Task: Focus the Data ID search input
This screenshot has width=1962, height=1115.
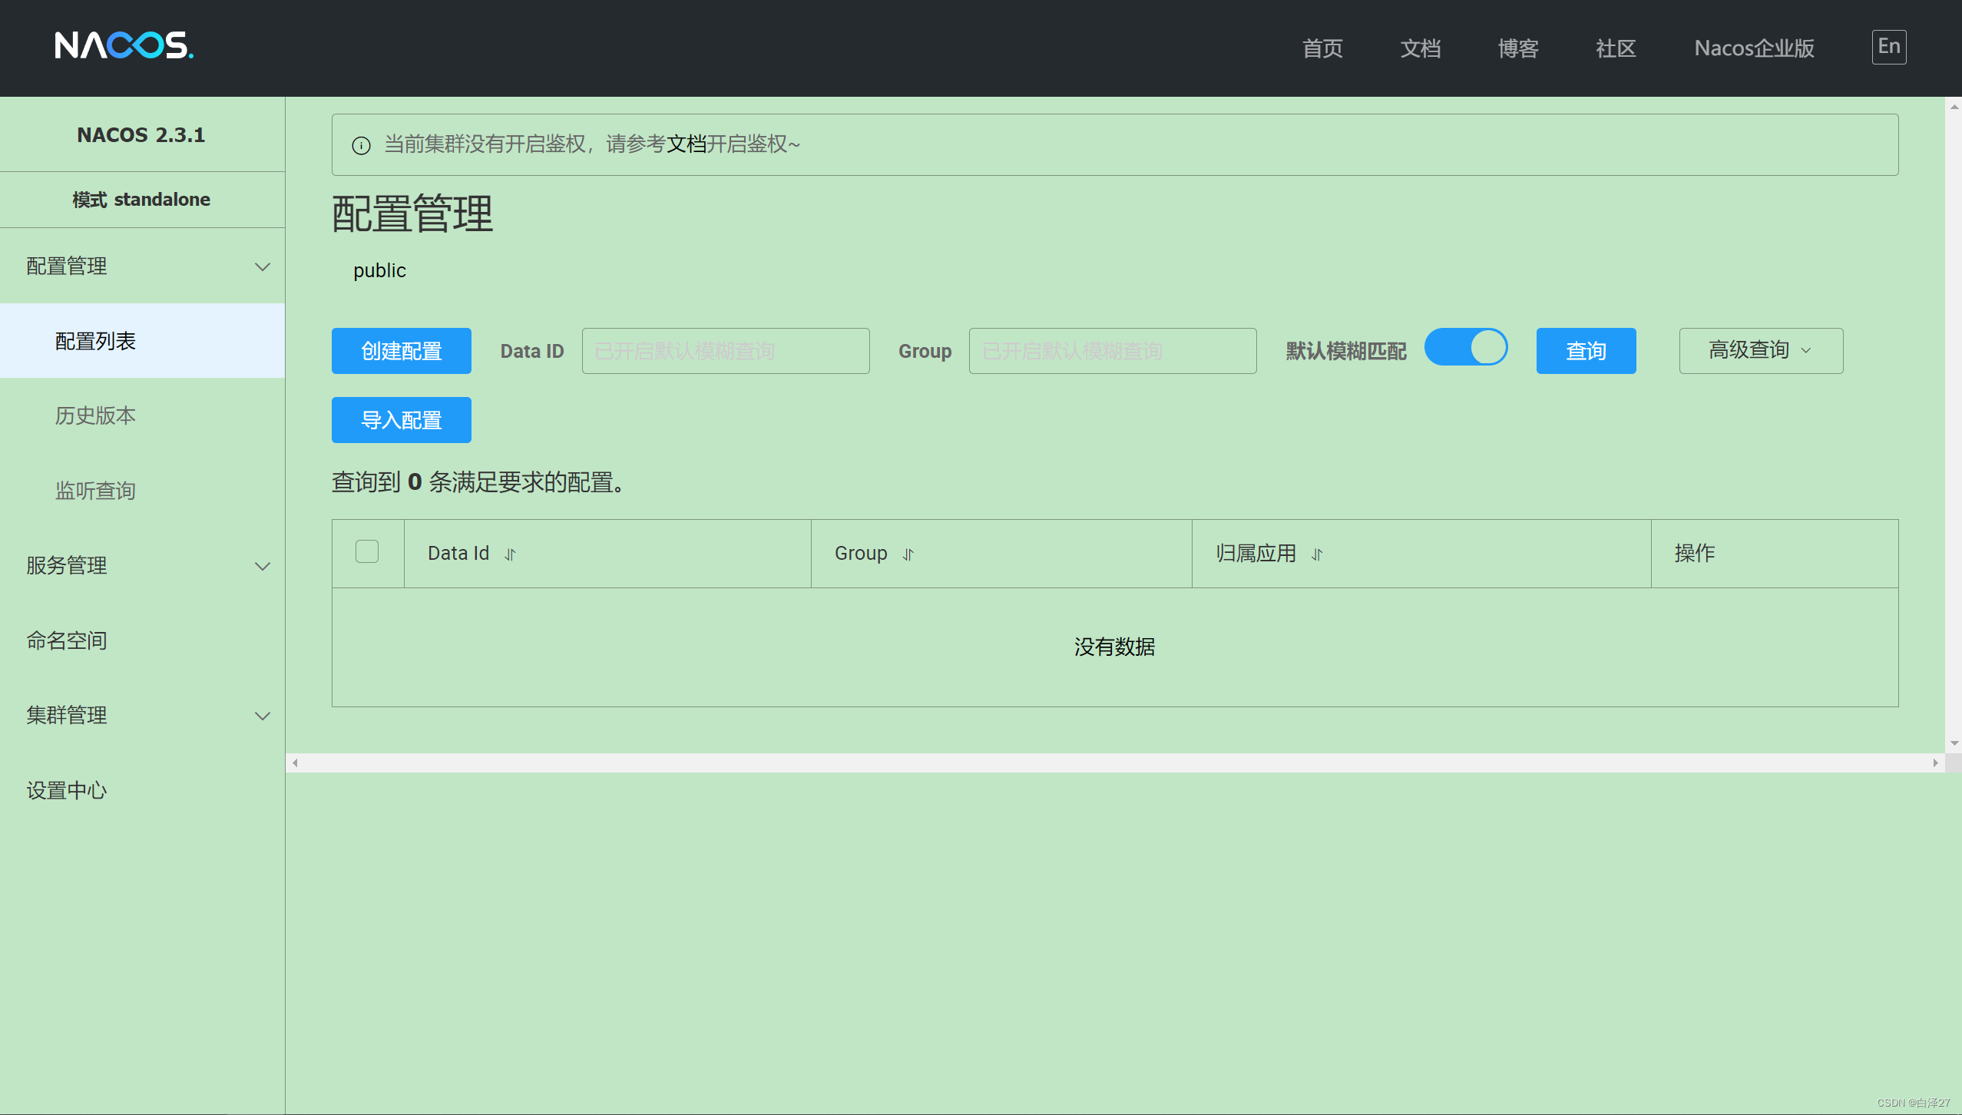Action: [x=725, y=351]
